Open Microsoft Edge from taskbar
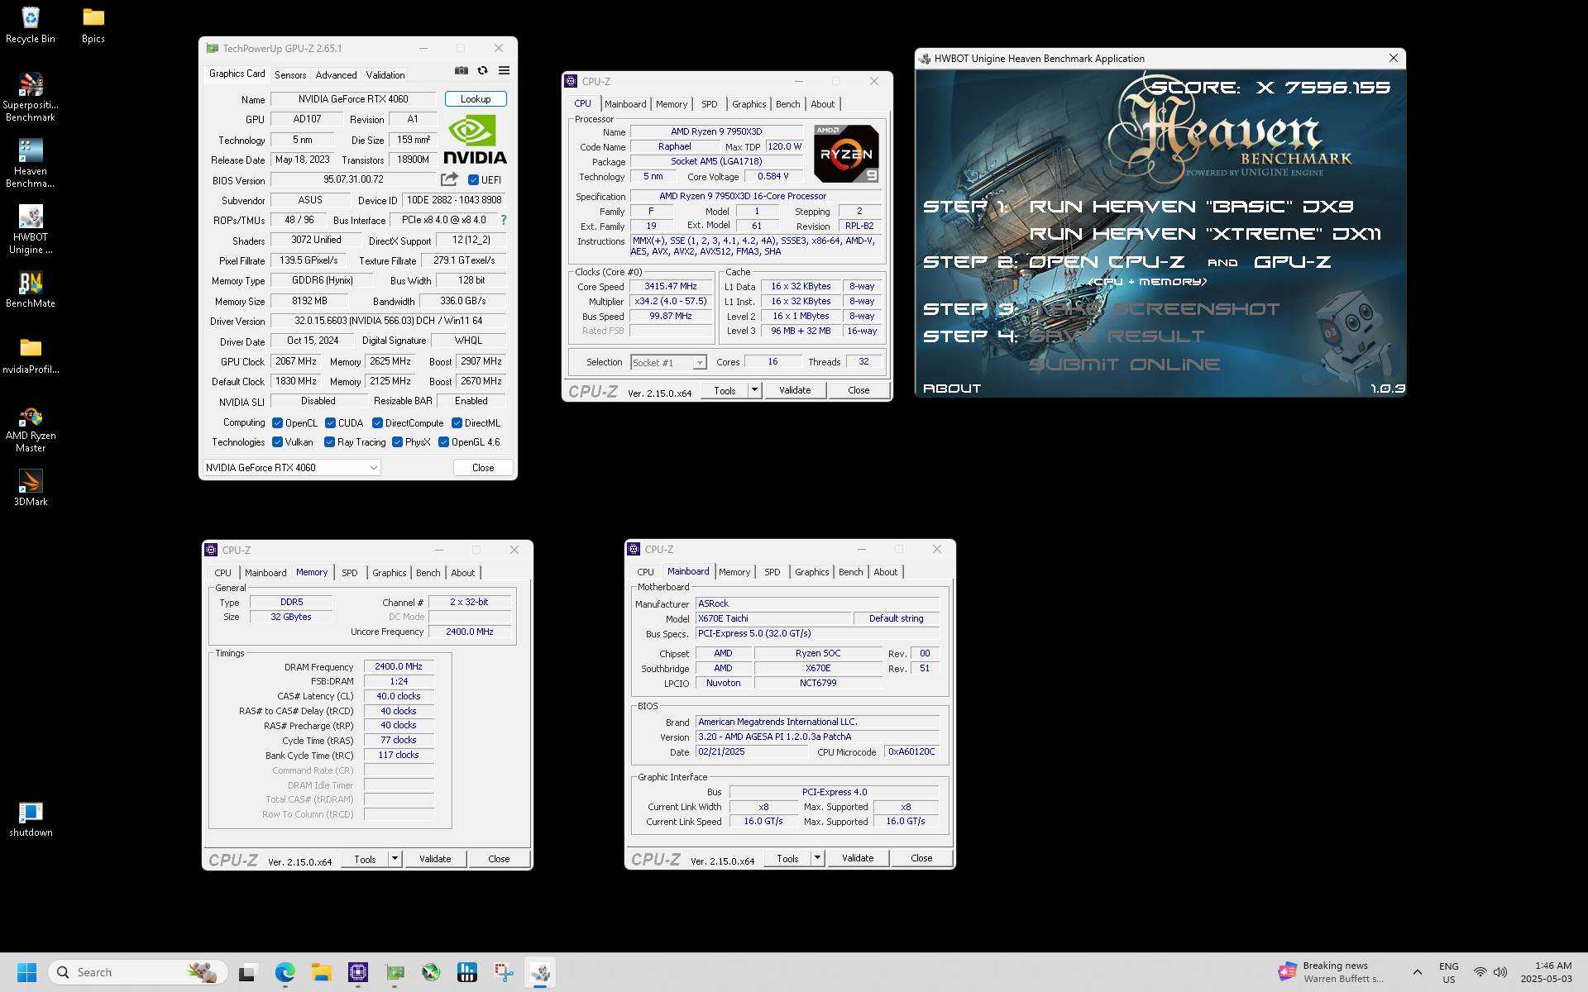The height and width of the screenshot is (992, 1588). coord(285,972)
